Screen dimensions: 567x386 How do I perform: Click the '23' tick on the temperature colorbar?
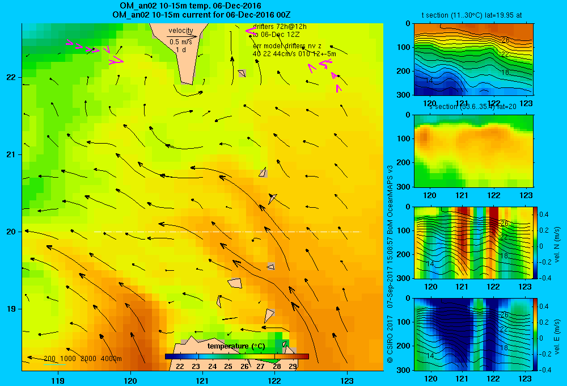click(x=196, y=366)
